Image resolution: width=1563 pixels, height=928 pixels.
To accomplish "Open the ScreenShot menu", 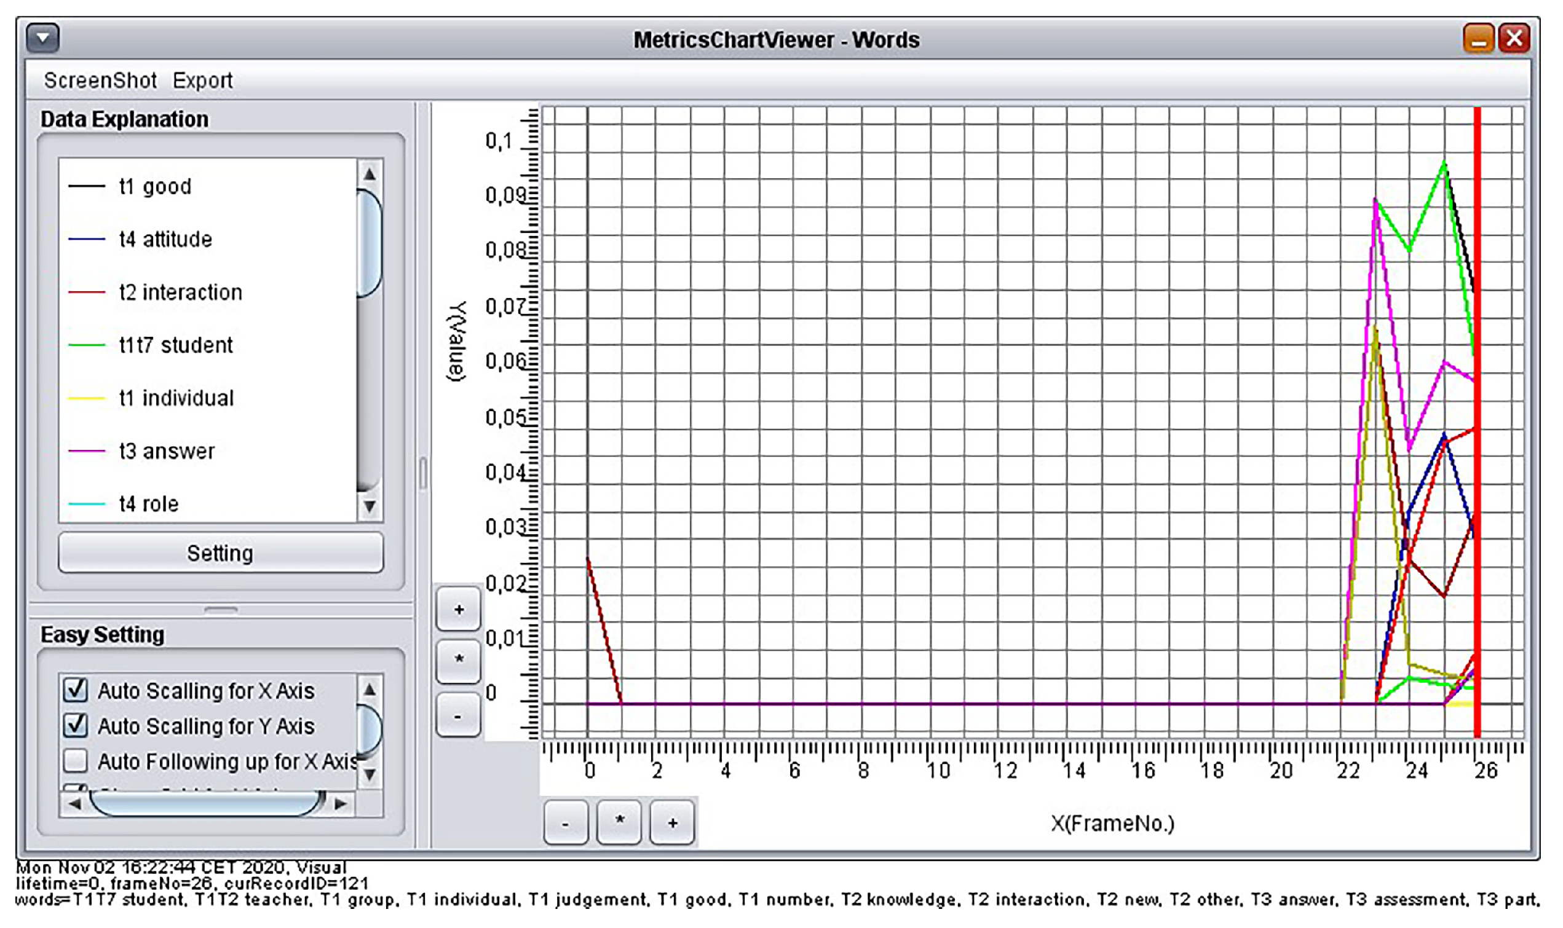I will pos(100,81).
